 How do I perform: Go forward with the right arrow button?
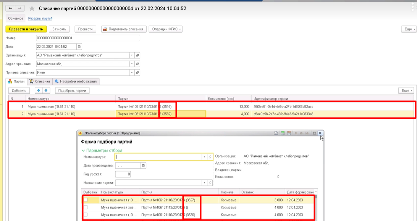click(x=20, y=8)
